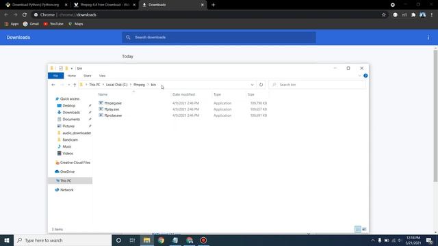Sort by Type column header
Viewport: 438px width, 246px height.
tap(217, 94)
